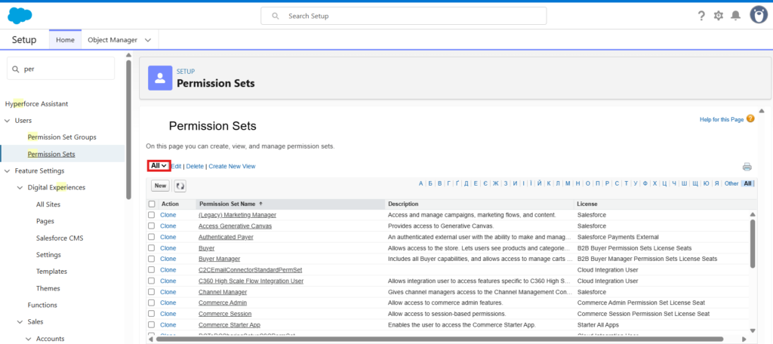Collapse the Users tree section
The height and width of the screenshot is (344, 773).
tap(7, 121)
